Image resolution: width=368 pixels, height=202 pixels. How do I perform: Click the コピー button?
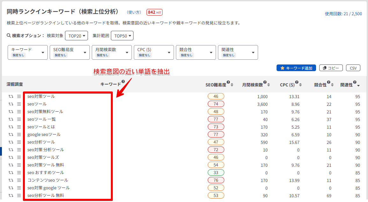[x=331, y=68]
